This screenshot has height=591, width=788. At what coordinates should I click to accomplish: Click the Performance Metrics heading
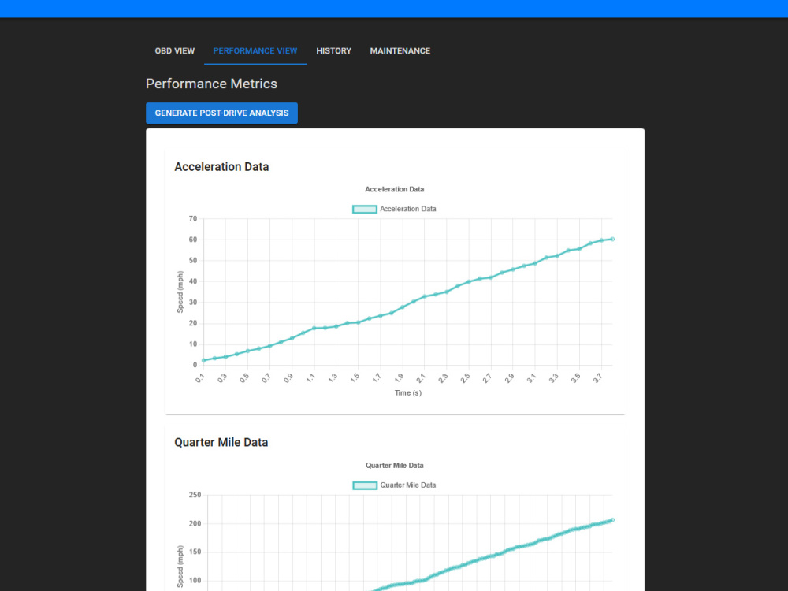(x=211, y=84)
